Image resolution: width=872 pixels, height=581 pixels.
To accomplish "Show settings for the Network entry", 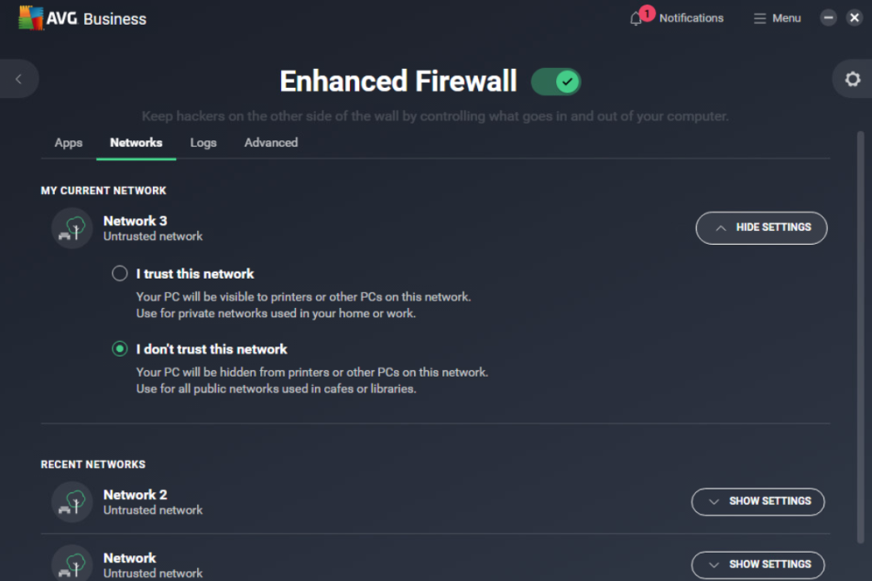I will [x=758, y=564].
